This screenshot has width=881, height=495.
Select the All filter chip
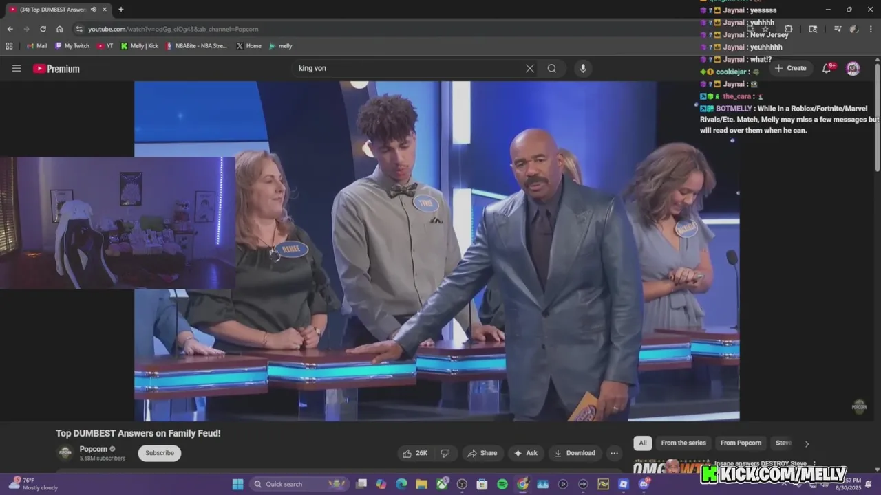(x=643, y=443)
